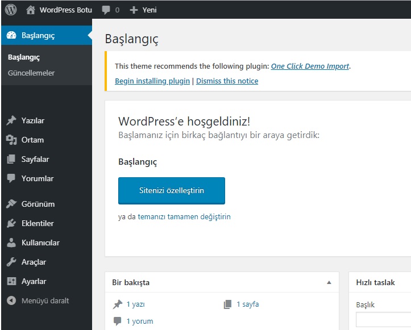Click the Yorumlar speech bubble icon

11,178
